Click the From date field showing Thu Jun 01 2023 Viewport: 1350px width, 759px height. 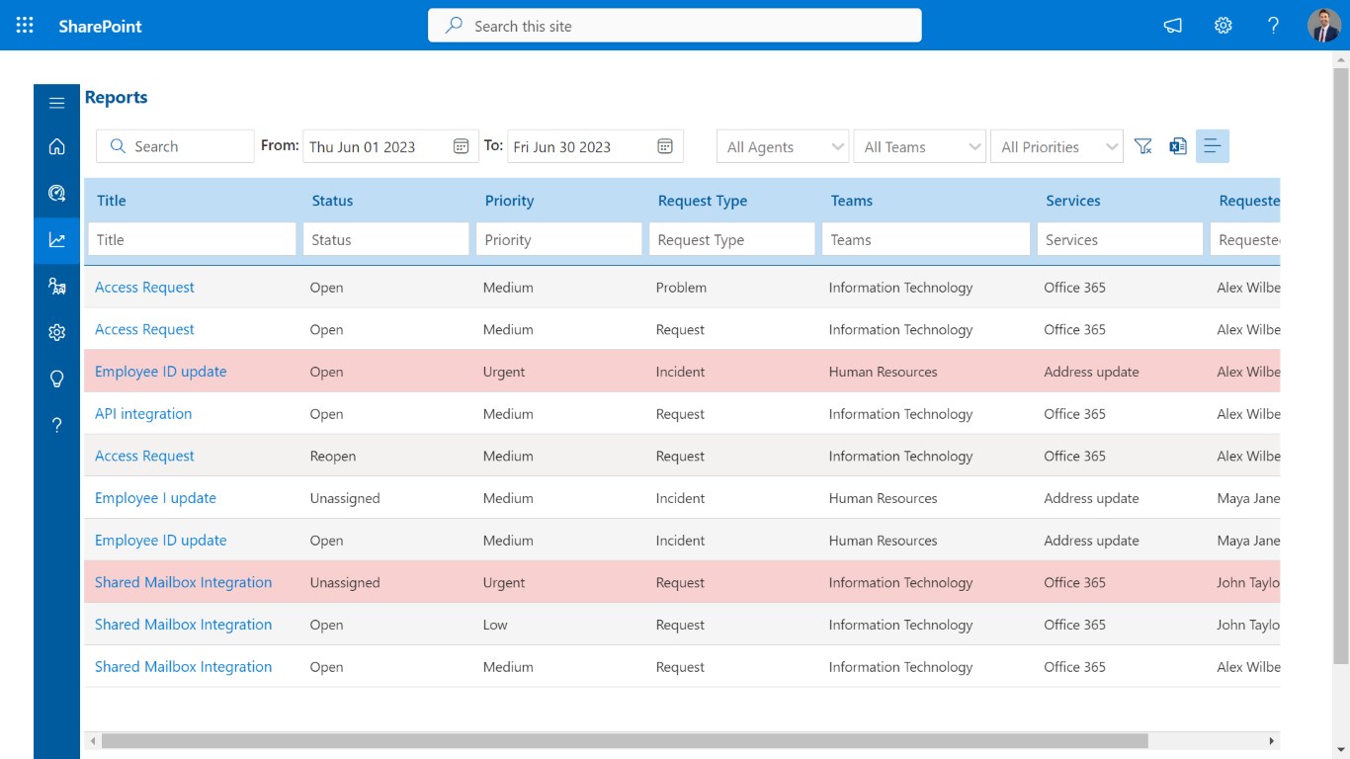click(x=390, y=146)
